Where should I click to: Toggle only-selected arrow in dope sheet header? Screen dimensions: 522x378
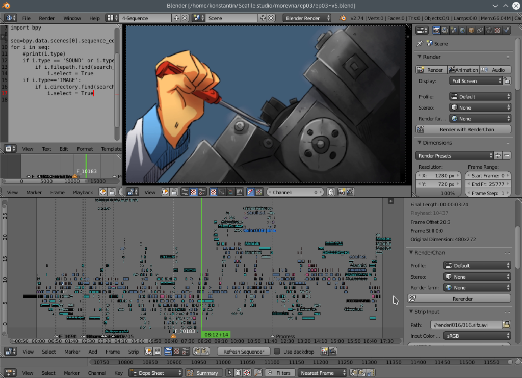pos(229,373)
